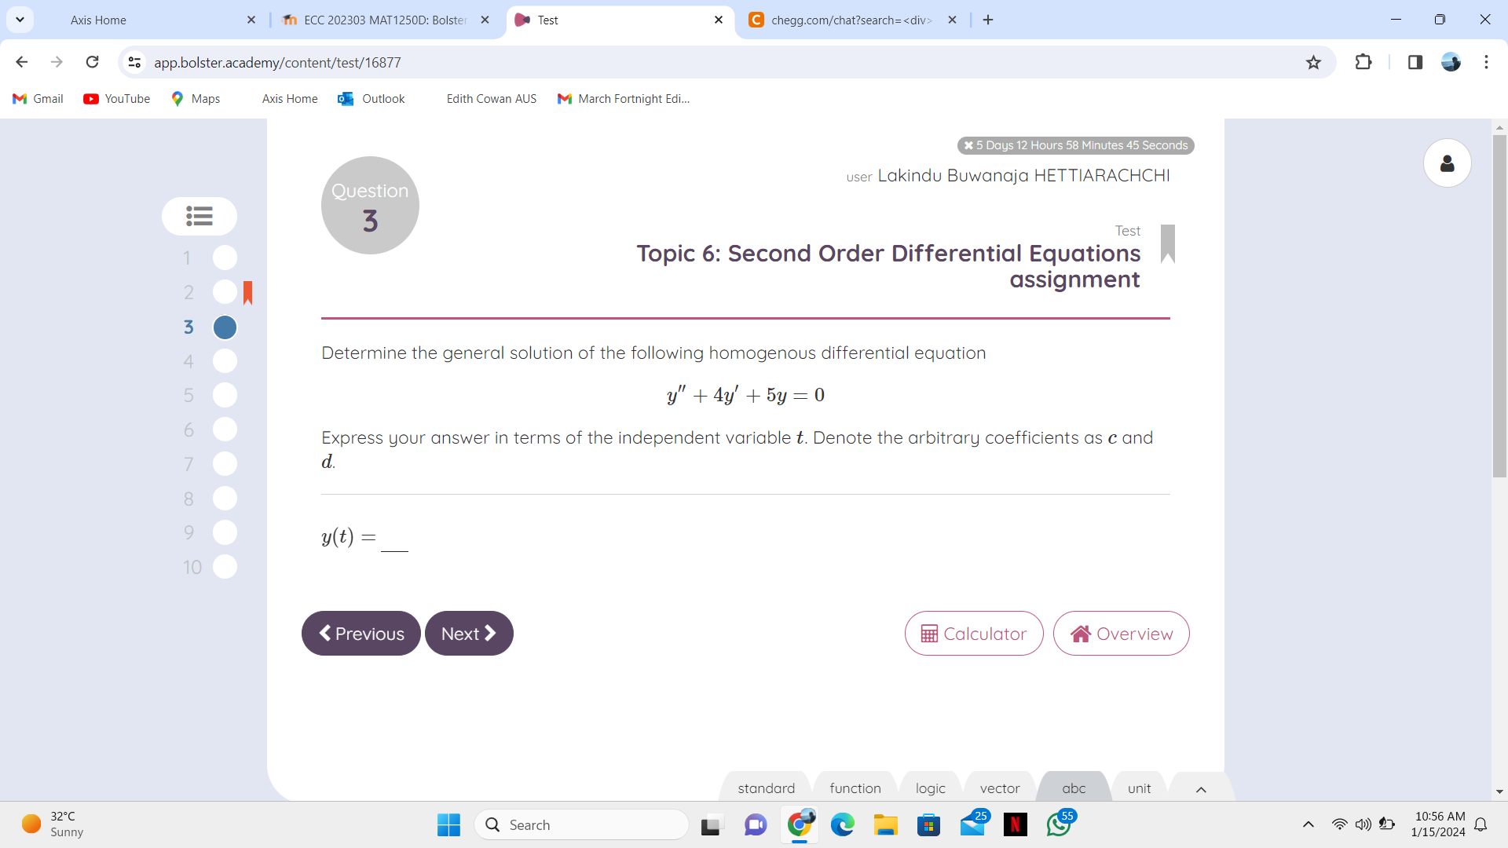1508x848 pixels.
Task: Return to the Previous question
Action: tap(361, 634)
